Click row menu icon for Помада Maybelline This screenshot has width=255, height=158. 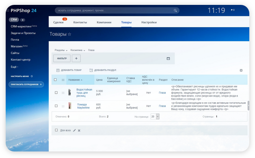[63, 106]
